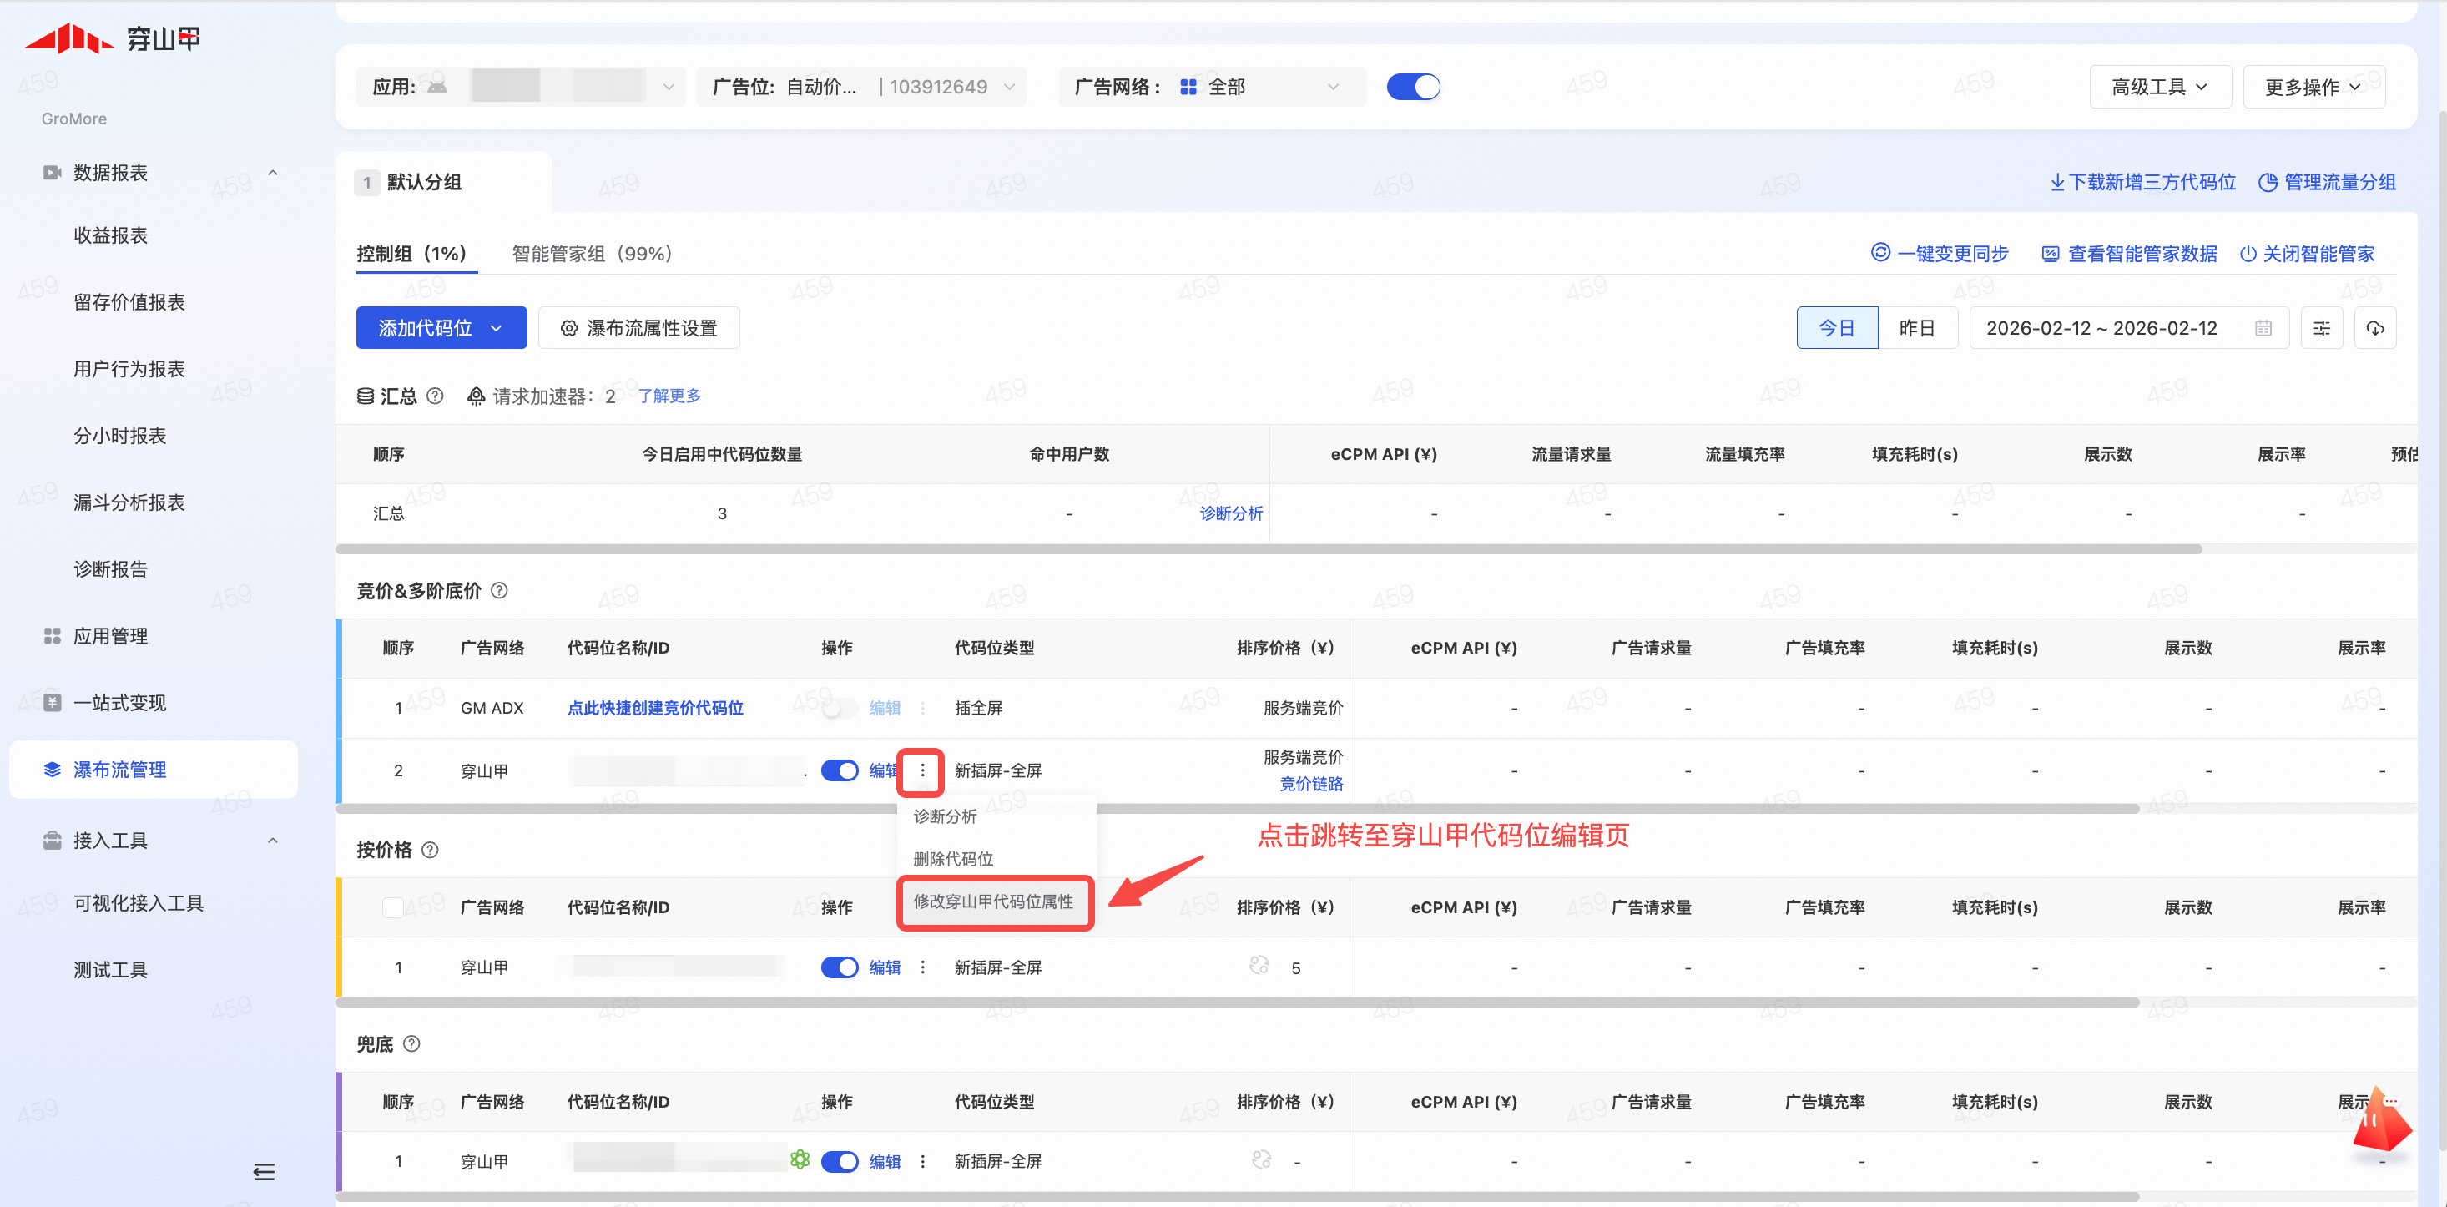
Task: Click the cloud download export icon
Action: (x=2374, y=328)
